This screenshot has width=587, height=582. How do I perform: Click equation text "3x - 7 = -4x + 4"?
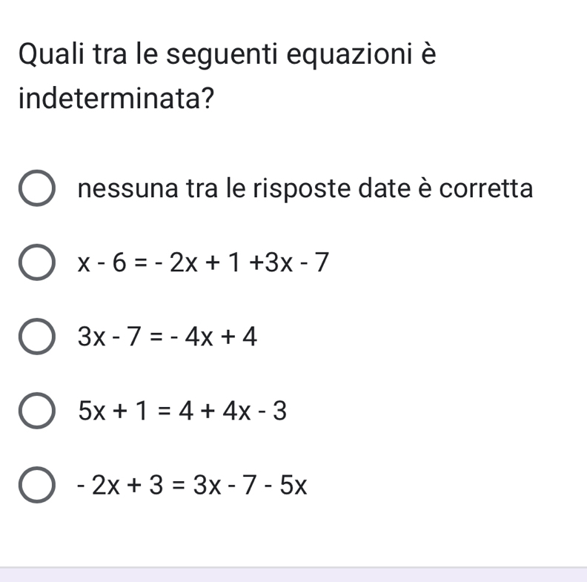169,337
